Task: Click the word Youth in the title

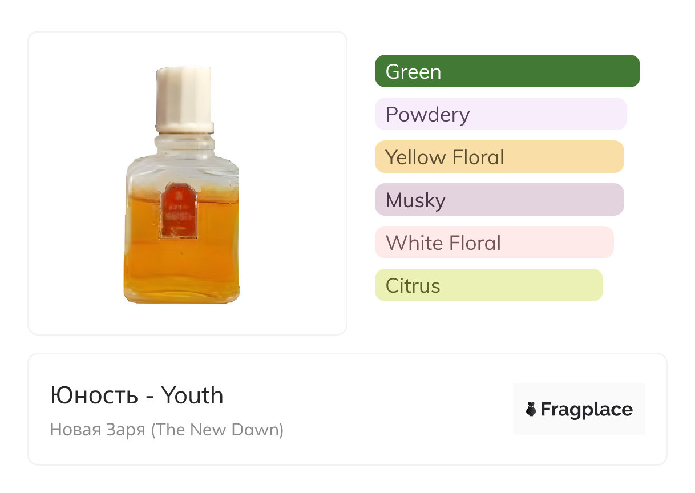Action: (192, 395)
